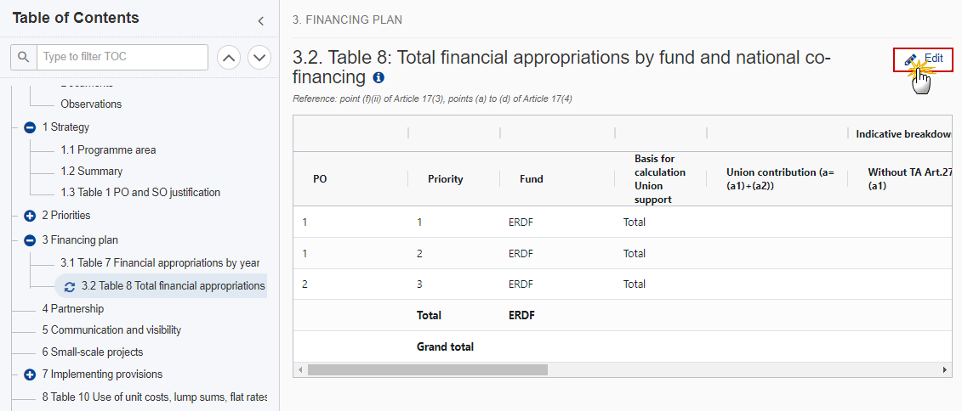Expand the 7 Implementing provisions section
962x411 pixels.
pos(30,374)
